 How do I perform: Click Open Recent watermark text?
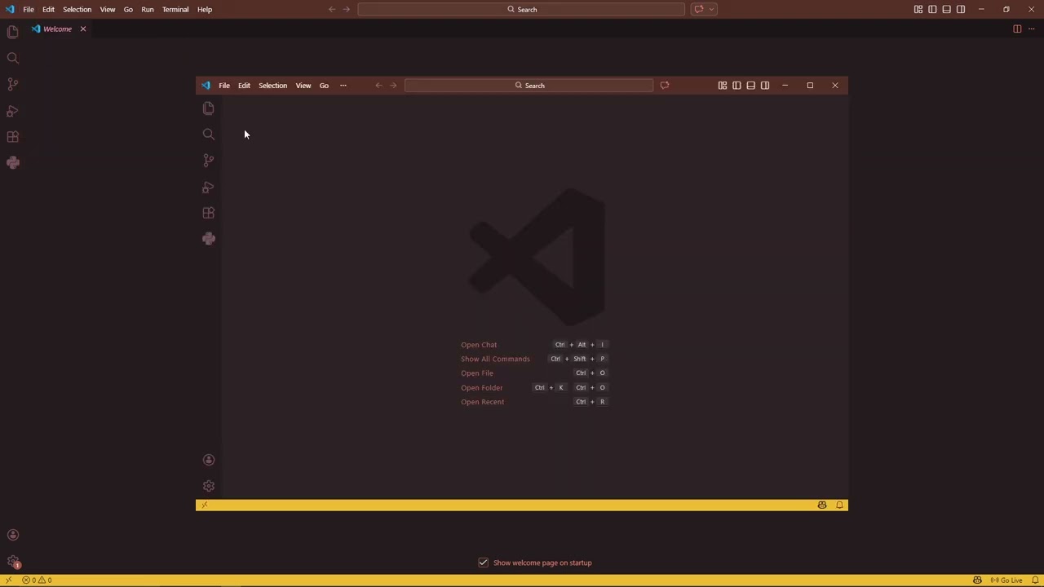tap(482, 402)
